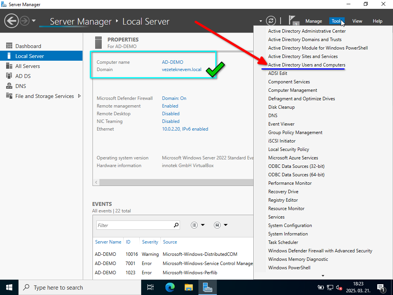Click the Events Filter text field

(134, 225)
